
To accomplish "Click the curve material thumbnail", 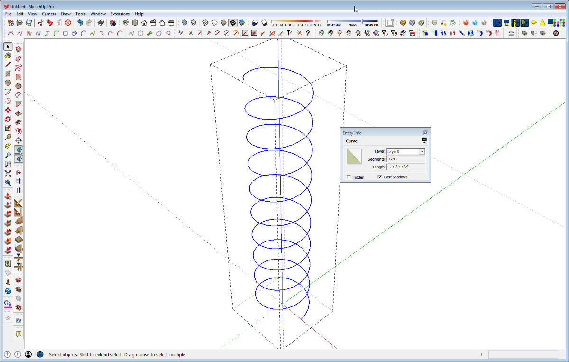I will point(354,156).
